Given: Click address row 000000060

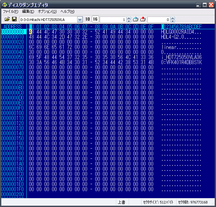Looking at the screenshot, I should (x=12, y=62).
